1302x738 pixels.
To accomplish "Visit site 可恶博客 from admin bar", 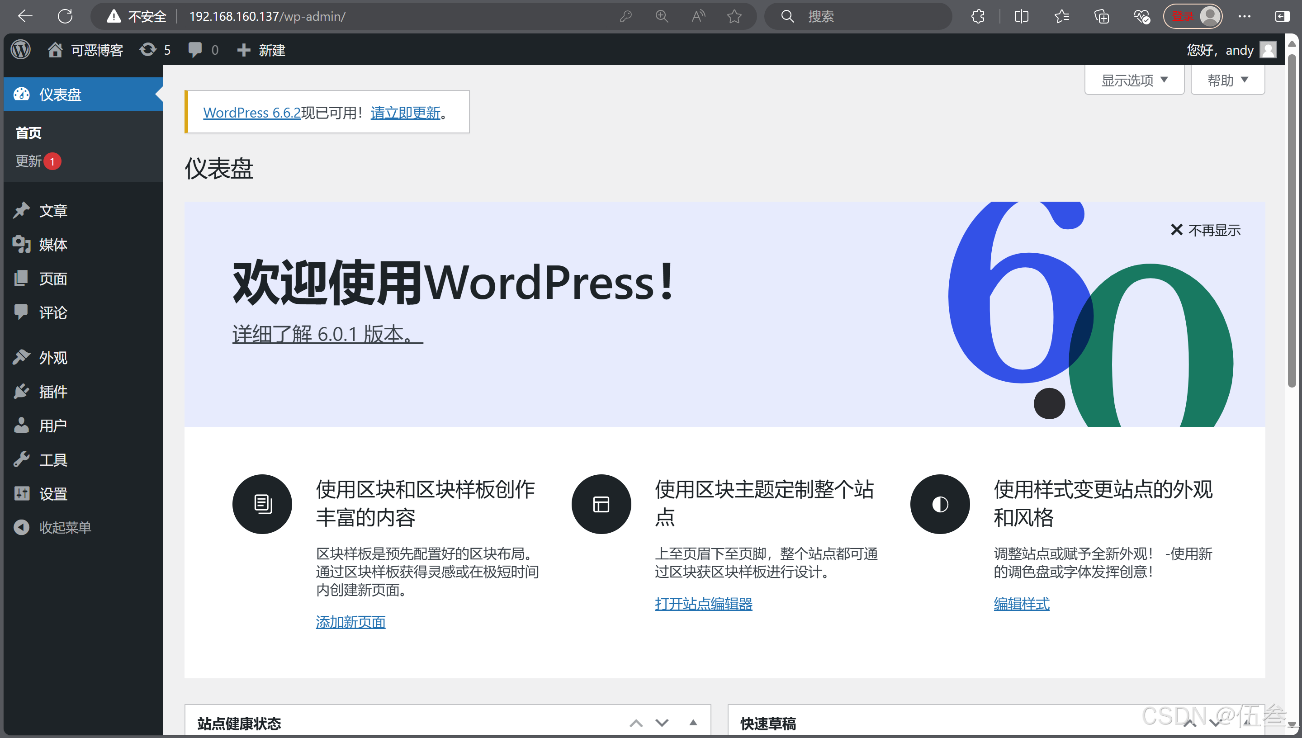I will [x=85, y=50].
